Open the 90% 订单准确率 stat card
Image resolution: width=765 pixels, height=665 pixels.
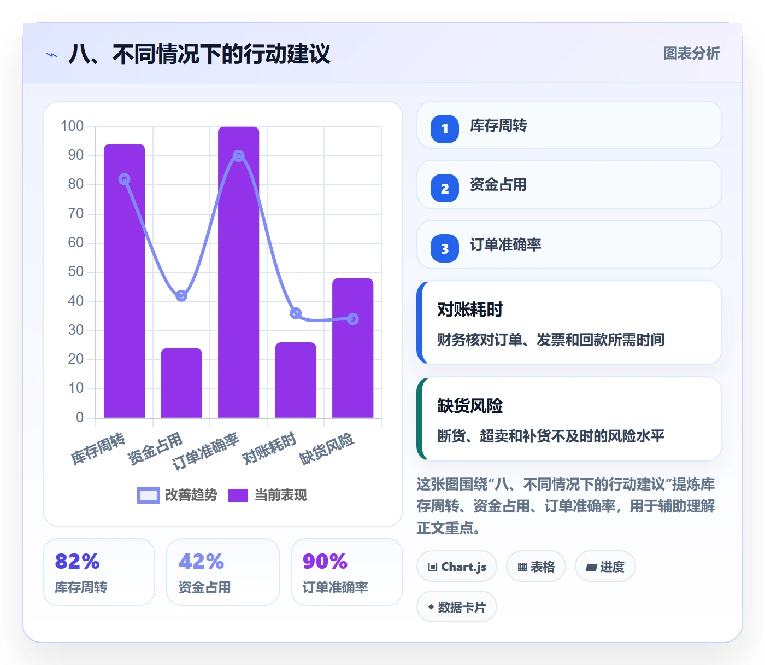pos(347,572)
